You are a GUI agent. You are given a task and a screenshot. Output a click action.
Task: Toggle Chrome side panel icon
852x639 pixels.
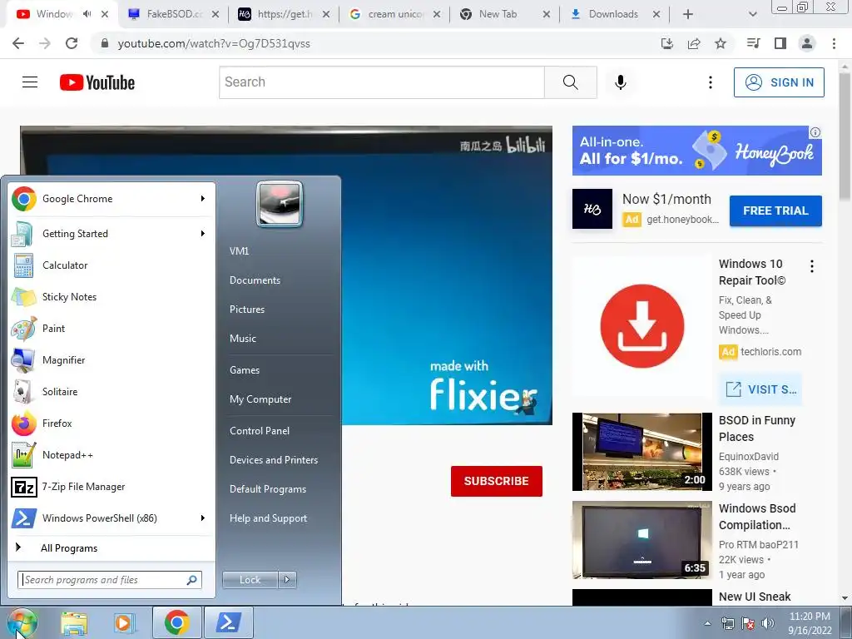tap(780, 43)
